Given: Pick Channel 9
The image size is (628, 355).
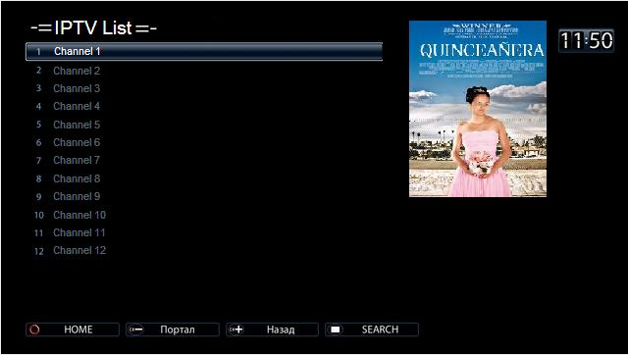Looking at the screenshot, I should pos(204,196).
